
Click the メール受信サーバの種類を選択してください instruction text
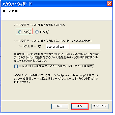pyautogui.click(x=40, y=25)
